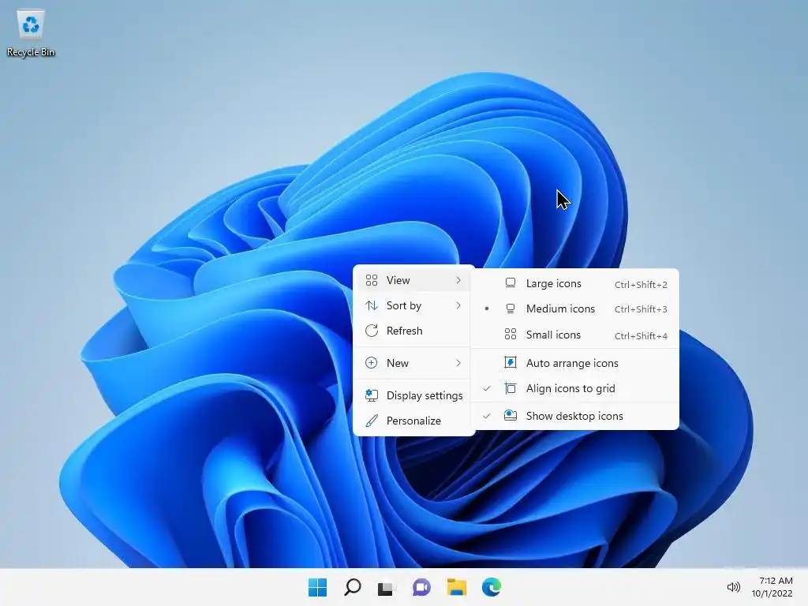Screen dimensions: 808x606
Task: Click the Ctrl+Shift+4 shortcut text
Action: pyautogui.click(x=641, y=336)
